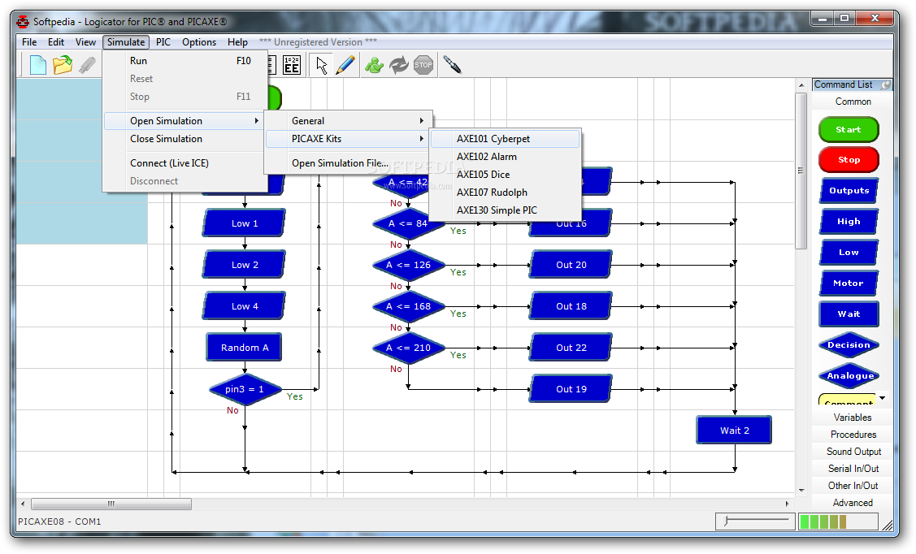Click the vertical scrollbar thumb
Screen dimensions: 916x554
click(x=801, y=170)
